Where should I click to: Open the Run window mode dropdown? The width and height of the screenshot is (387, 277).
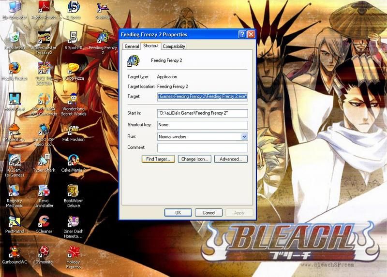coord(244,137)
